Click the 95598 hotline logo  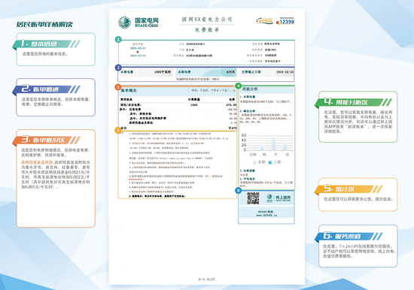click(x=264, y=21)
